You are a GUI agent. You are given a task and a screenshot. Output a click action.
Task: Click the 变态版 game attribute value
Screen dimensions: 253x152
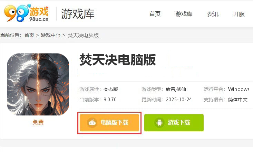point(111,89)
